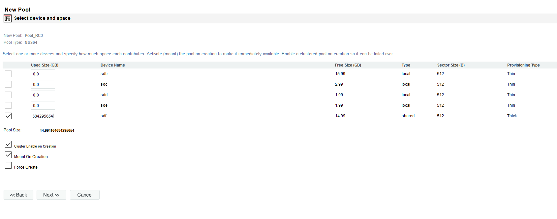Screen dimensions: 557x219
Task: Click the 512 sector size for sde
Action: tap(441, 105)
